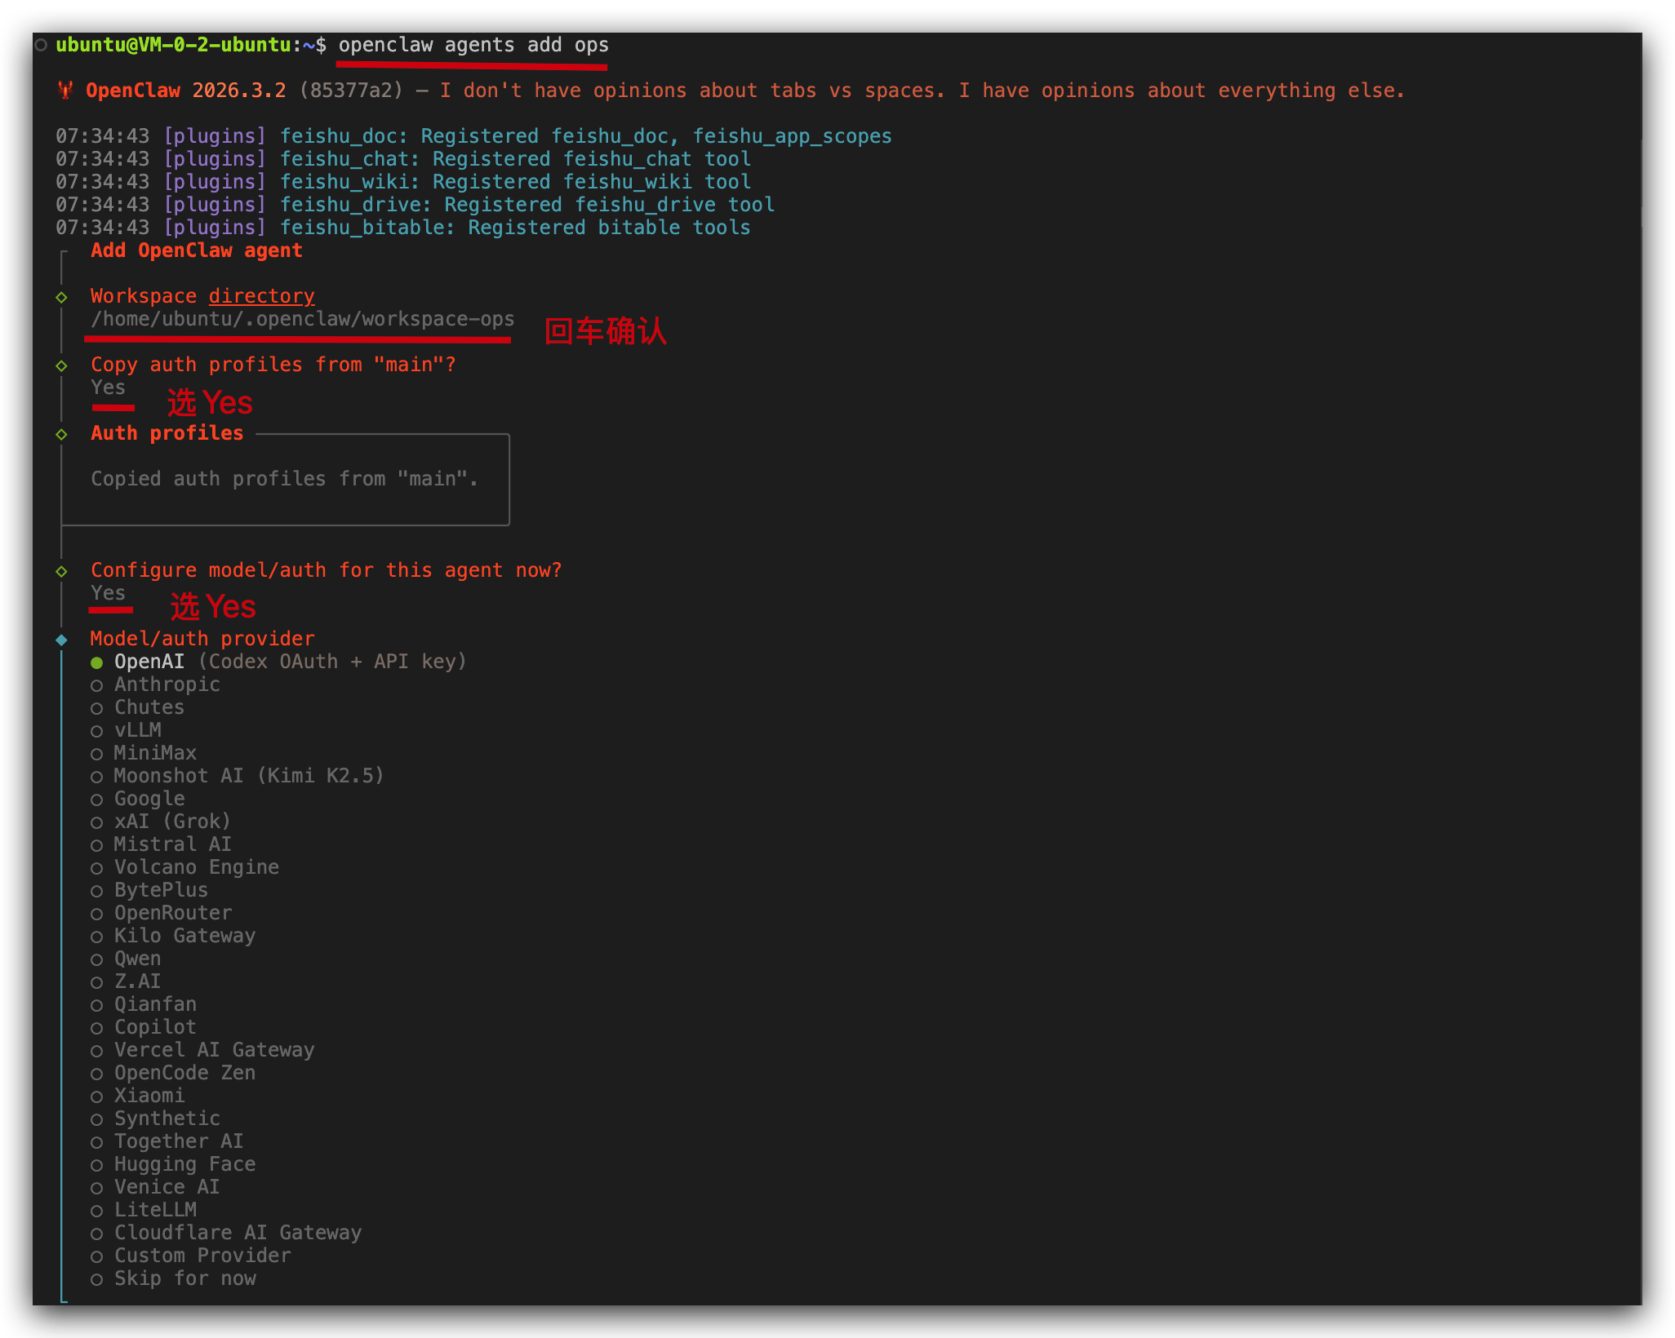This screenshot has height=1338, width=1675.
Task: Click the circle icon before terminal prompt
Action: pyautogui.click(x=40, y=45)
